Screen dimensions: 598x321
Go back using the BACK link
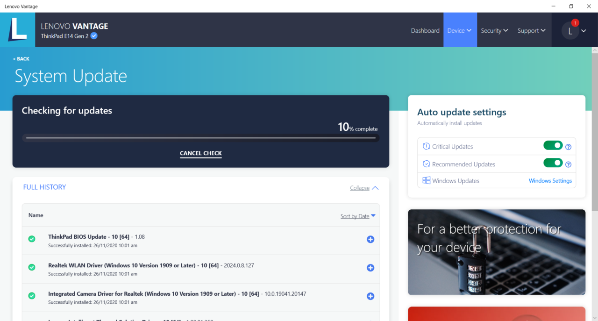[22, 59]
